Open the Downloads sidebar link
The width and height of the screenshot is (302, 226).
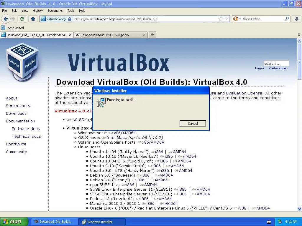tap(16, 114)
